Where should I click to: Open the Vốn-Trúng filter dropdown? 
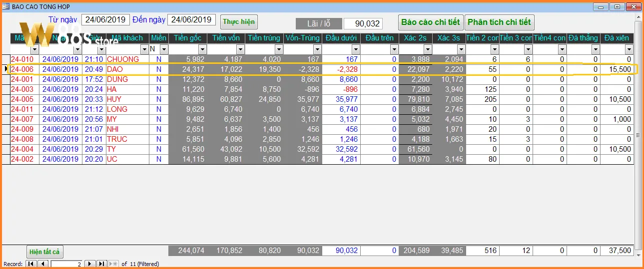[x=316, y=49]
